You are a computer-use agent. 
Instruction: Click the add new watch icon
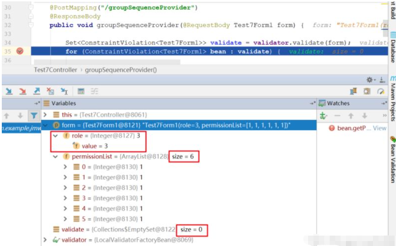coord(323,116)
